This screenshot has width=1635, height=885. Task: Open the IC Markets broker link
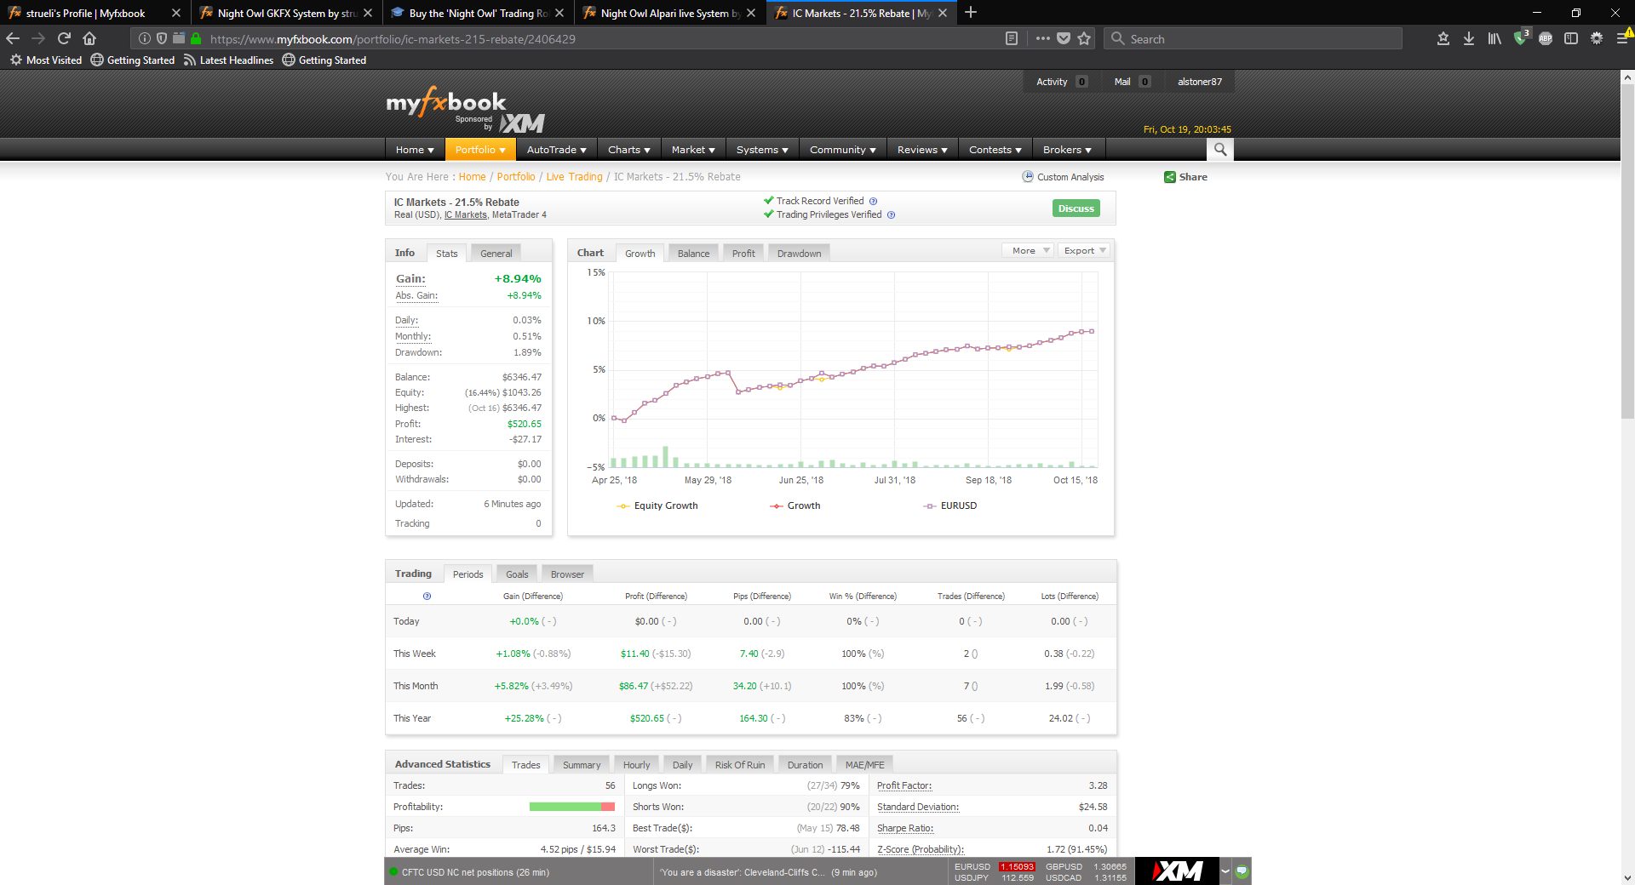466,215
